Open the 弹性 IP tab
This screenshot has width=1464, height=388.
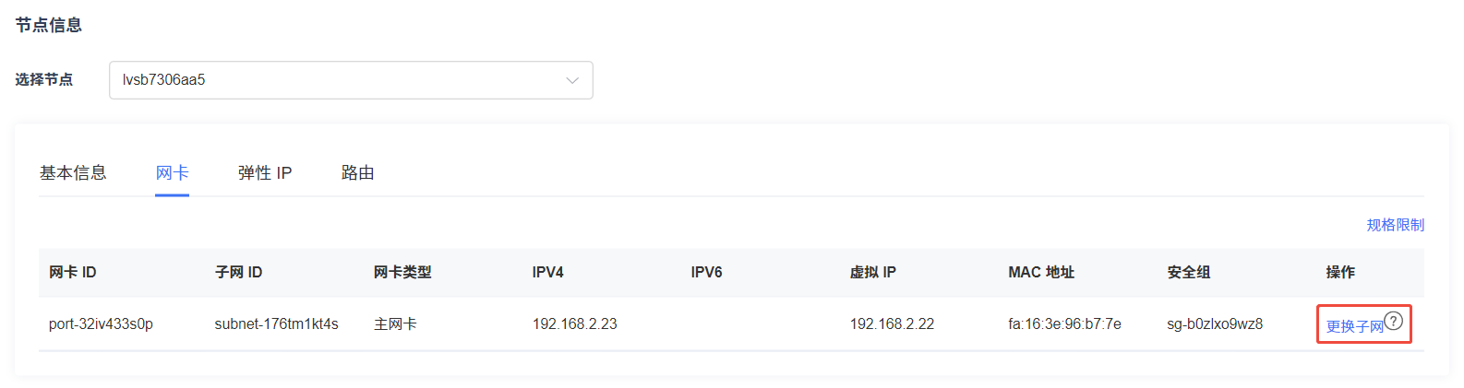point(265,173)
